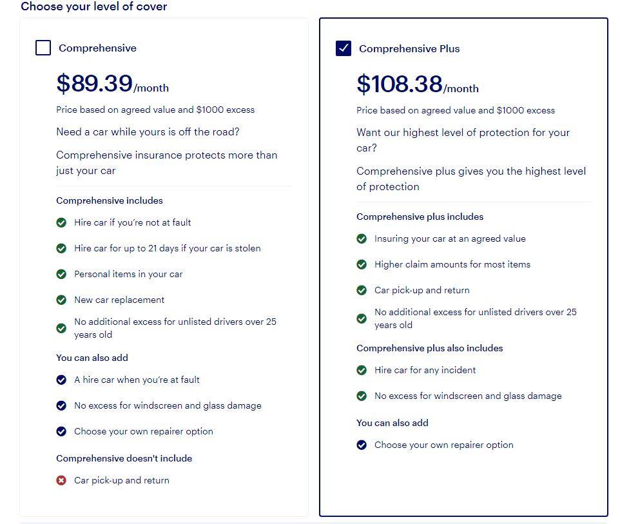Click green tick beside Insuring your car at an agreed value

362,239
